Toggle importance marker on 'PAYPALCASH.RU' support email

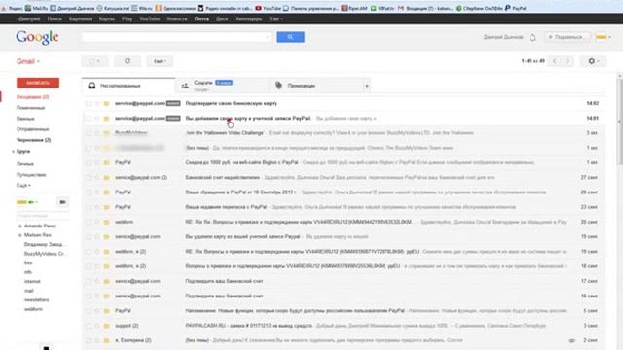click(x=106, y=326)
